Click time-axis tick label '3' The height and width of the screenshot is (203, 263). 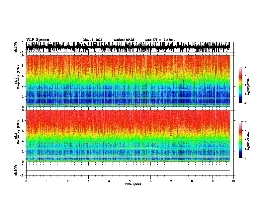(88, 181)
